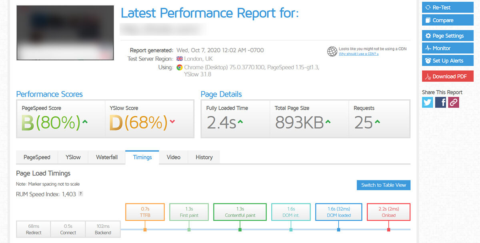Screen dimensions: 480x243
Task: Open the History tab
Action: click(x=204, y=157)
